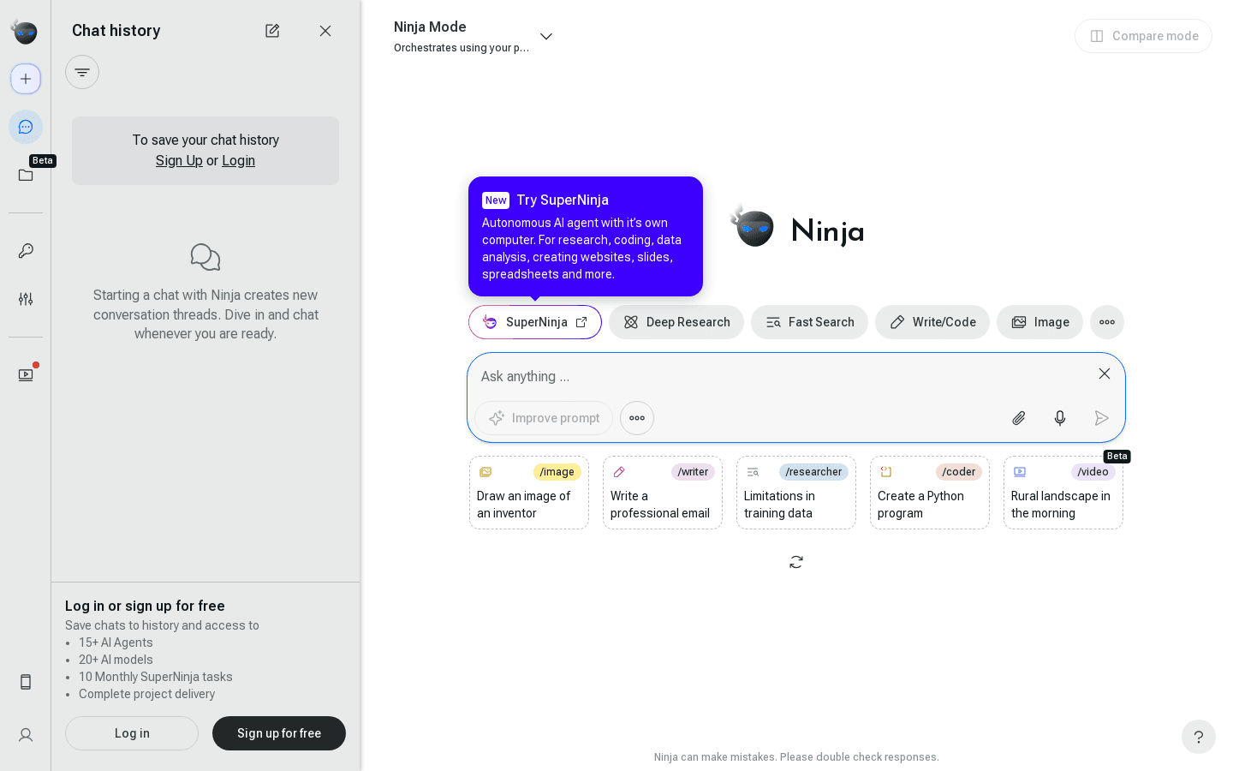Click the send arrow icon

tap(1101, 418)
